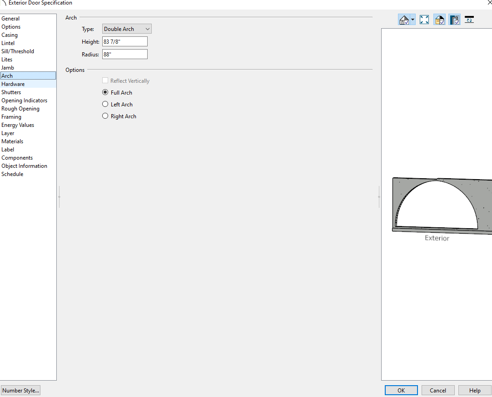Open the Rough Opening panel
This screenshot has width=492, height=397.
click(20, 109)
